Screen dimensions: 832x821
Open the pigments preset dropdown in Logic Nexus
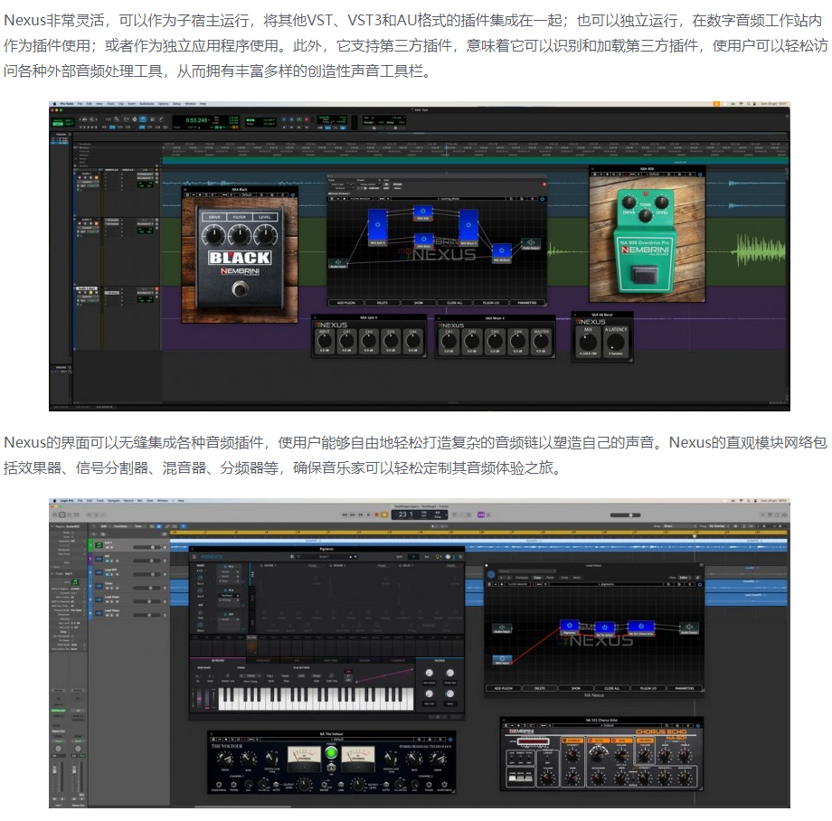coord(607,584)
